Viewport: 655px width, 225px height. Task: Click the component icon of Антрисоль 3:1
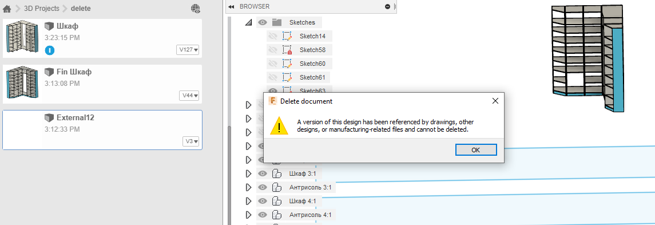coord(276,187)
